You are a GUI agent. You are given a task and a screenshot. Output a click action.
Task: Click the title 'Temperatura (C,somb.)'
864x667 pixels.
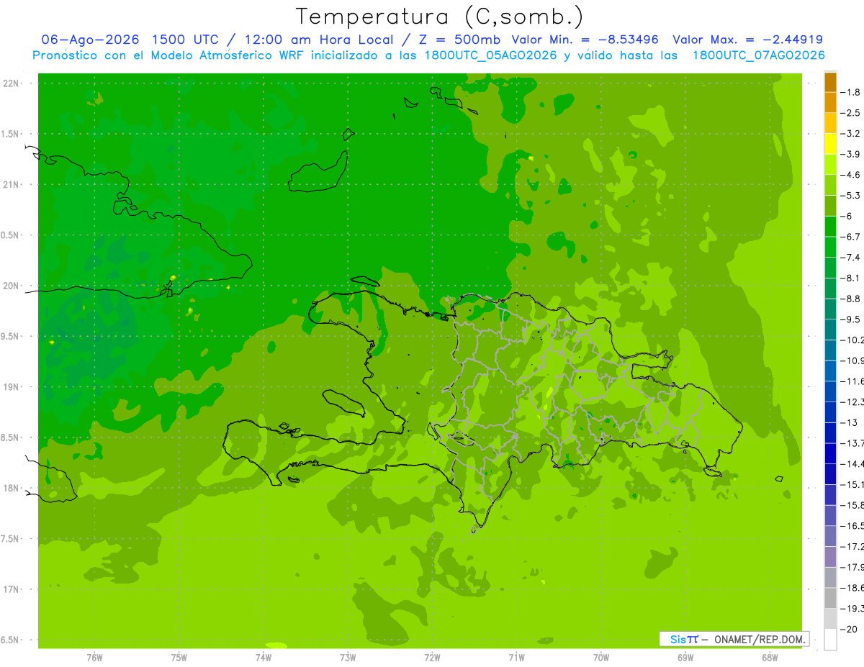point(439,17)
